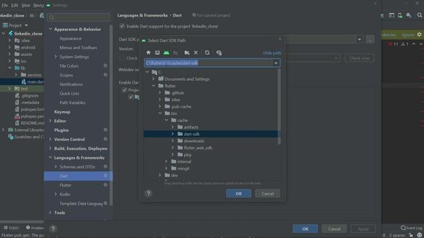Jump to Desktop directory in SDK path dialog

[x=158, y=53]
